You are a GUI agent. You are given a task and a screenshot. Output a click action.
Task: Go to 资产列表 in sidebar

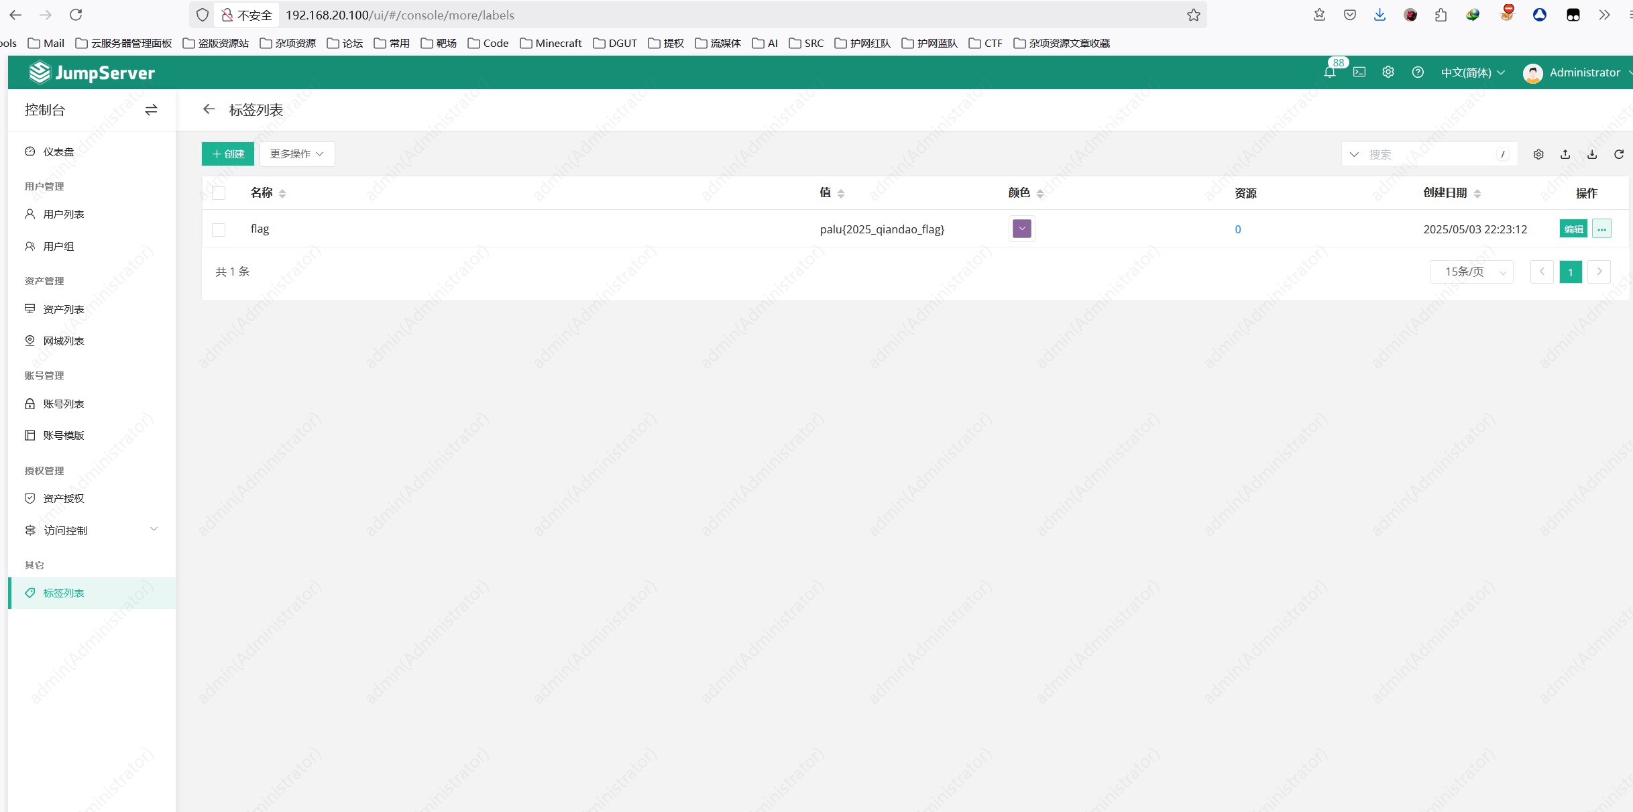click(64, 309)
